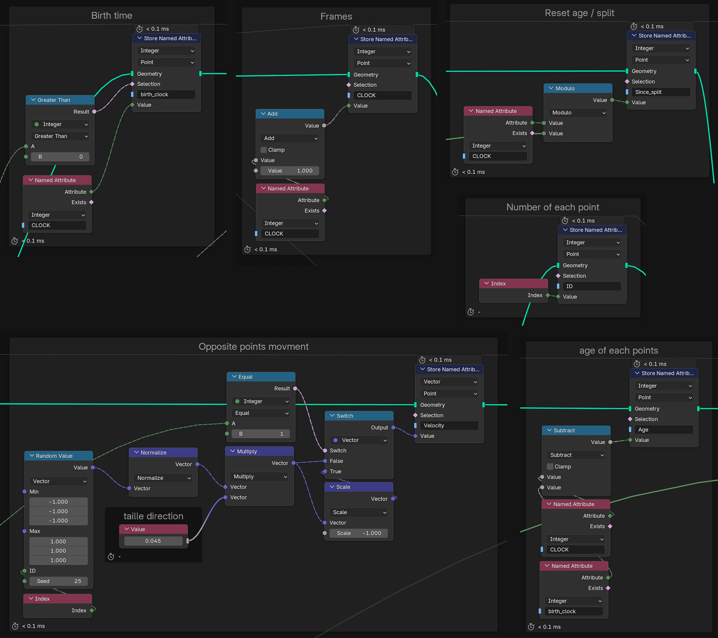Collapse the Switch node with its chevron
Viewport: 718px width, 638px height.
pos(332,416)
